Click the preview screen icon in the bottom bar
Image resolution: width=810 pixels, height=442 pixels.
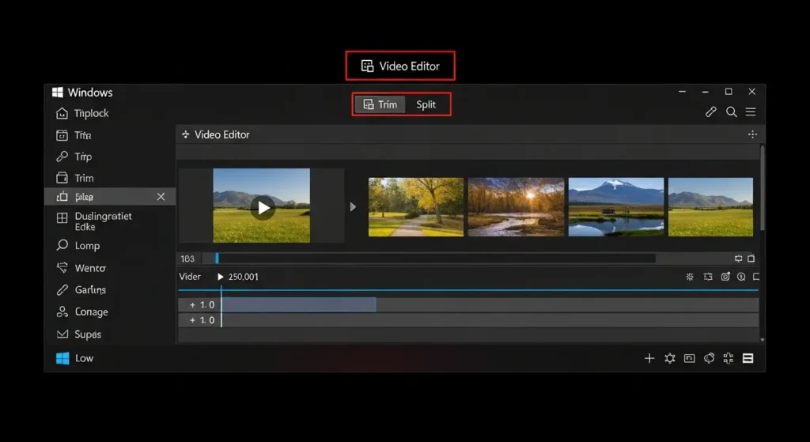tap(690, 358)
